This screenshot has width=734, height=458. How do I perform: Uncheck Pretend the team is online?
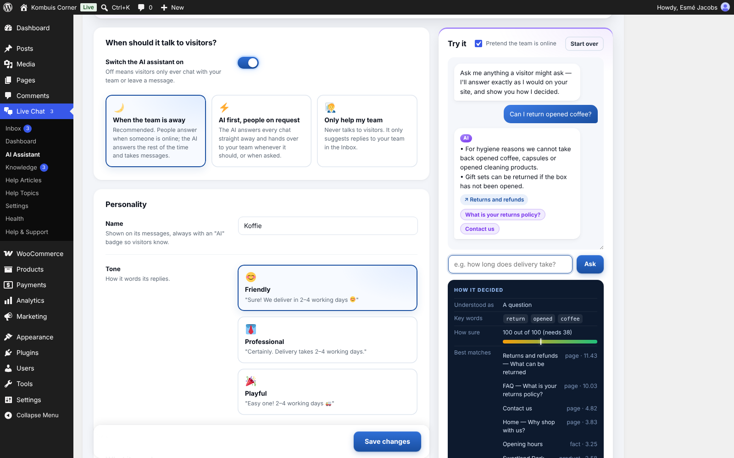tap(478, 44)
